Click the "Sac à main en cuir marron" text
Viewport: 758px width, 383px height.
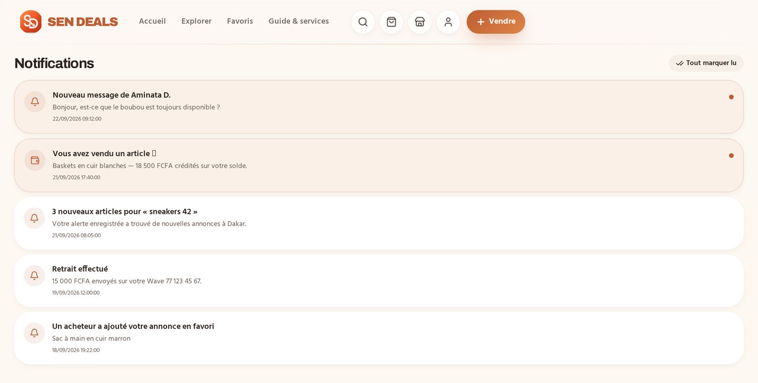click(x=91, y=339)
